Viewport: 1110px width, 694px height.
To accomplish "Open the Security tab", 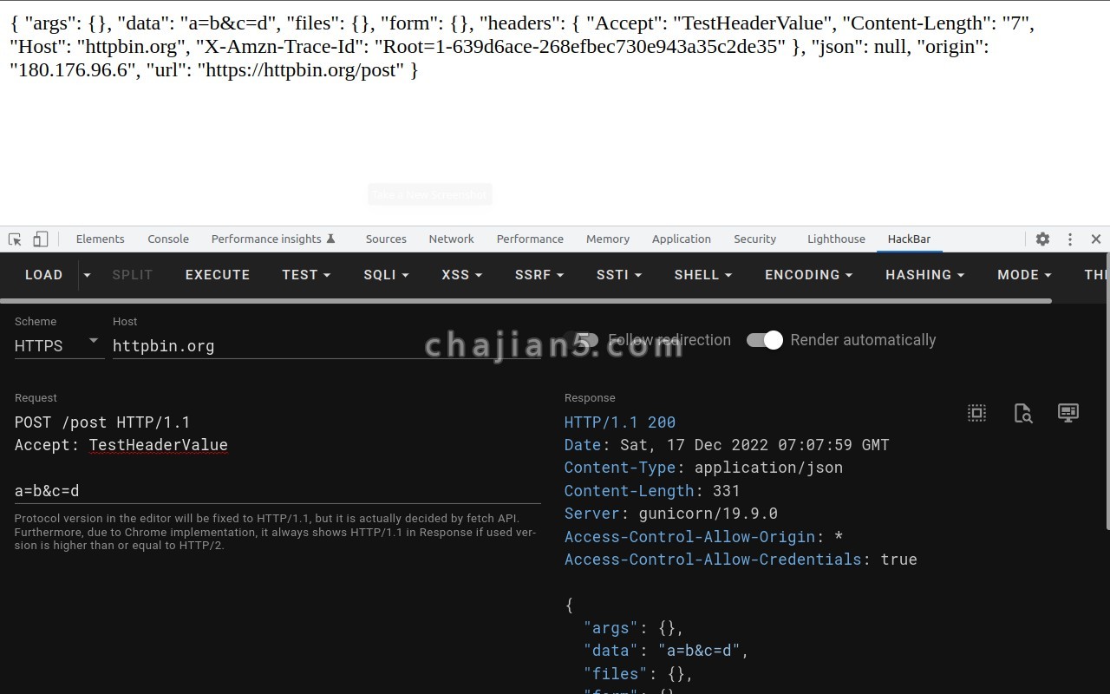I will coord(755,239).
